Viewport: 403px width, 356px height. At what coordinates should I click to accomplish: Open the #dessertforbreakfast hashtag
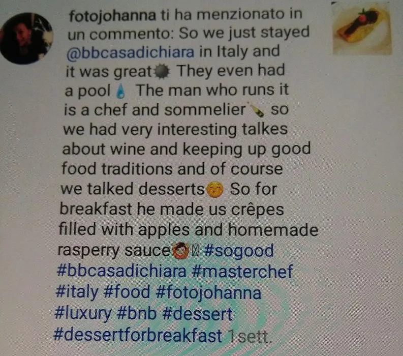(138, 335)
